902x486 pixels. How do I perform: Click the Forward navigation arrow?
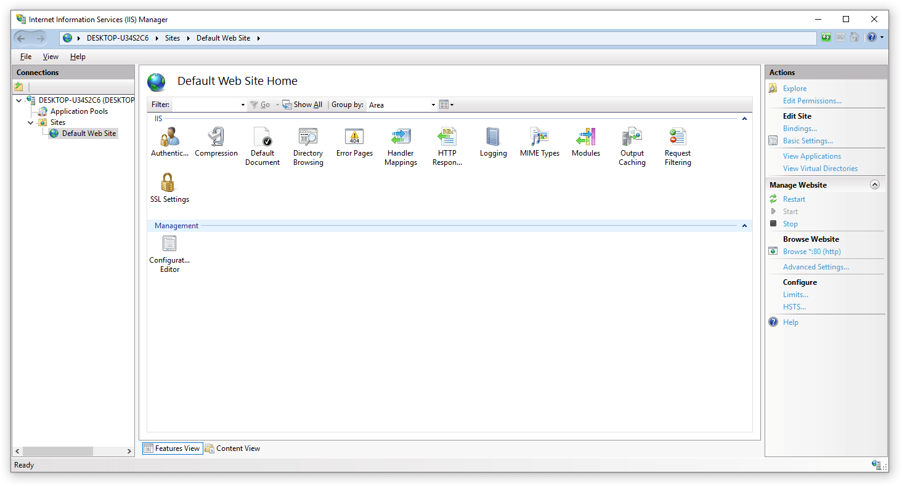pos(40,38)
